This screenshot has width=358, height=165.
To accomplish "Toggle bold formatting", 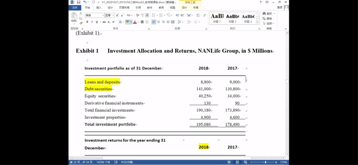I will coord(87,22).
